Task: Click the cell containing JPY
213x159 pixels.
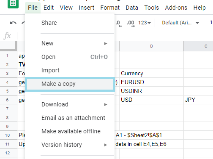Action: 199,100
